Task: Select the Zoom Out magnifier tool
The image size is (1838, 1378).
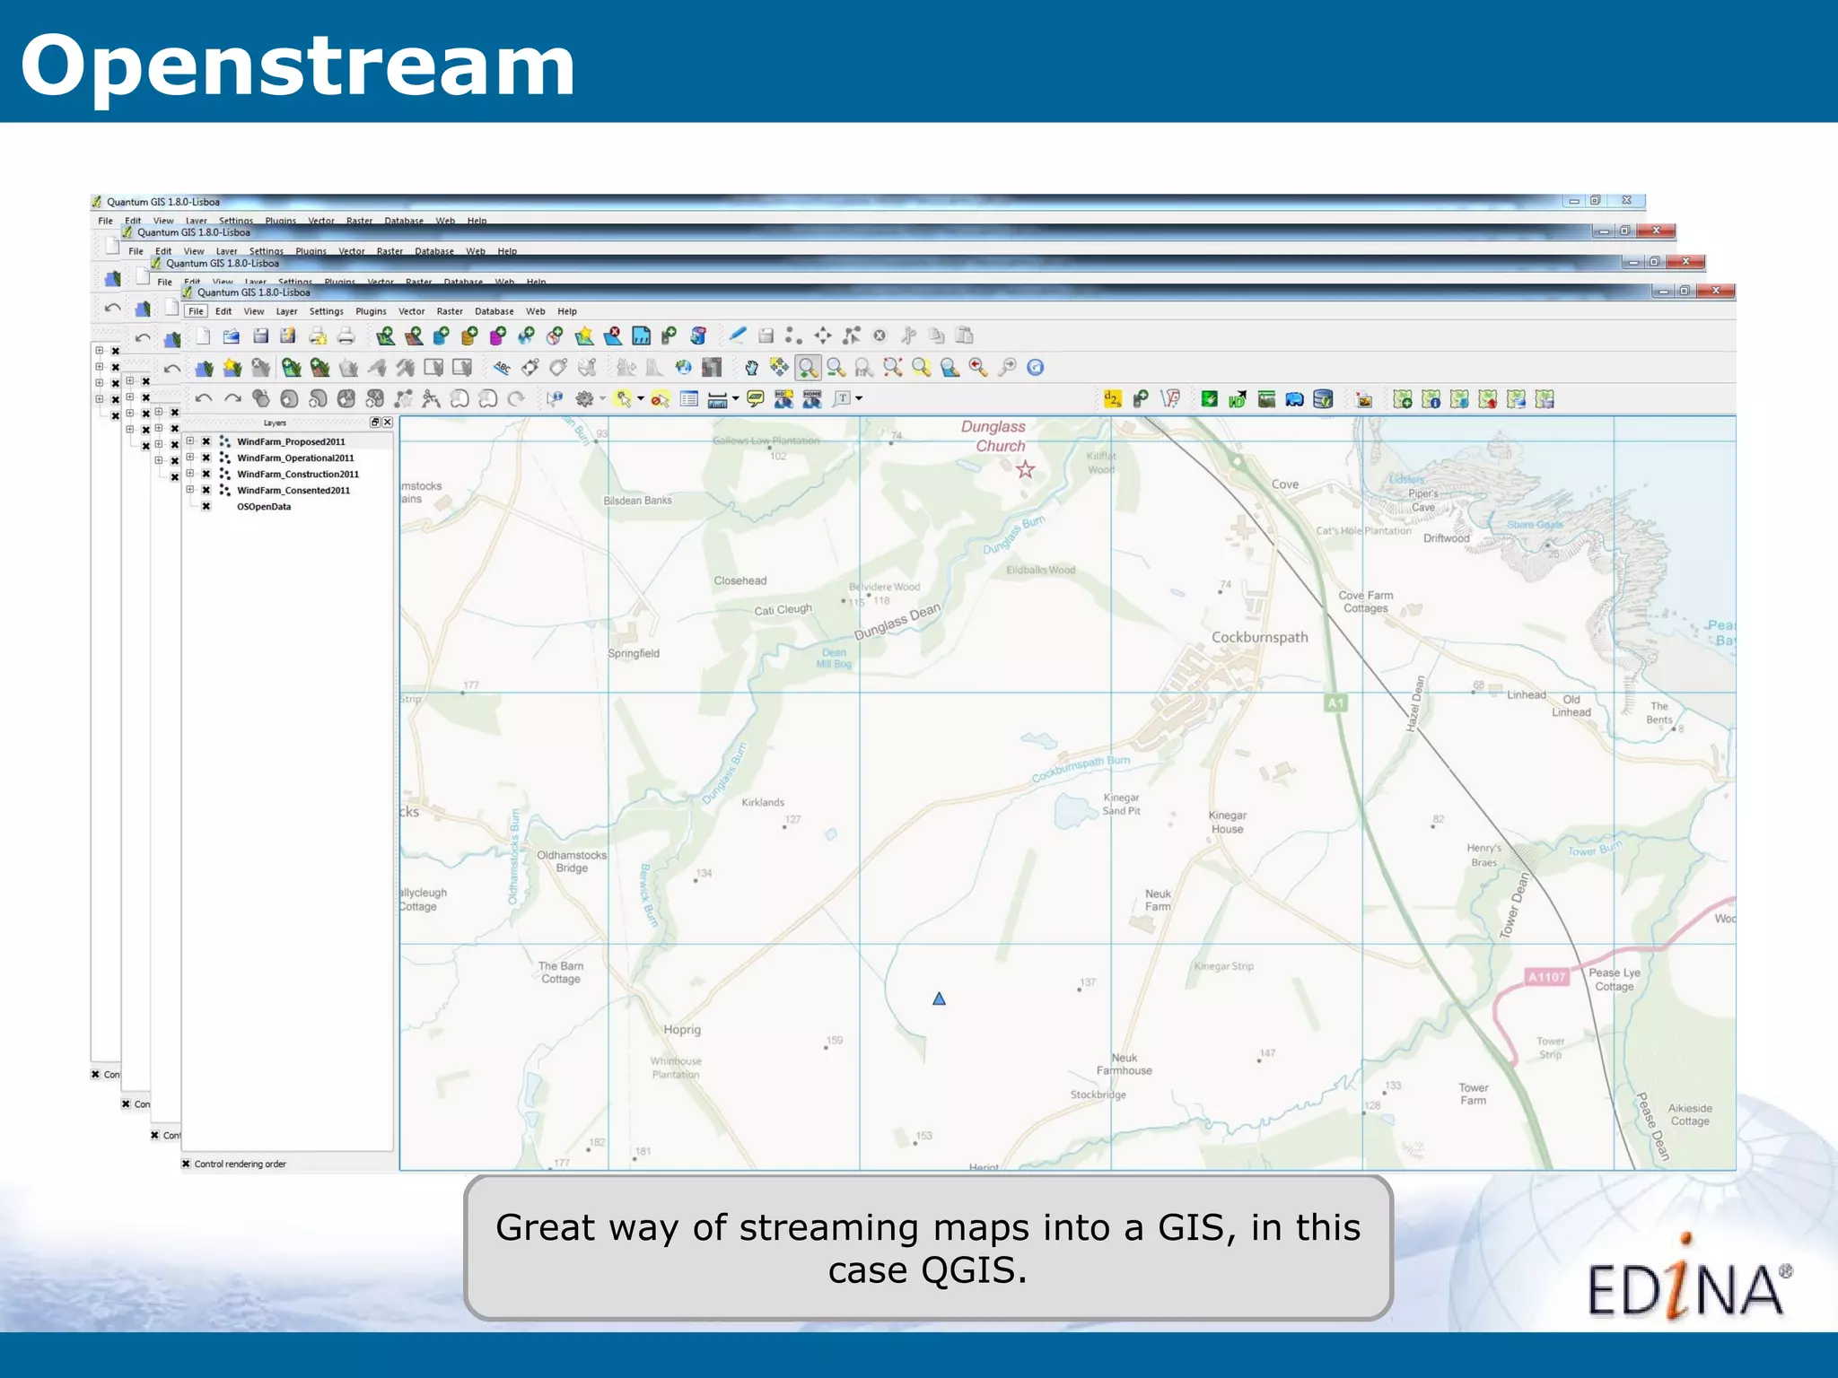Action: (x=836, y=368)
